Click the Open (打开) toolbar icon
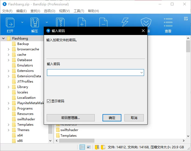Image resolution: width=191 pixels, height=151 pixels. click(10, 23)
